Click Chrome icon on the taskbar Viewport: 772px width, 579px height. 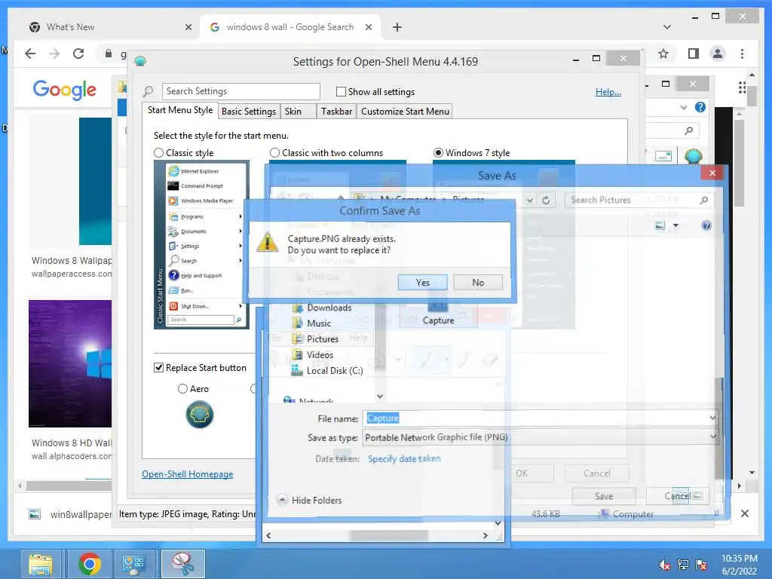(x=89, y=564)
